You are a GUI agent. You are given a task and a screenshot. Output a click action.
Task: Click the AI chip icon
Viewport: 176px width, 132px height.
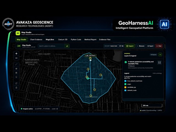[164, 24]
